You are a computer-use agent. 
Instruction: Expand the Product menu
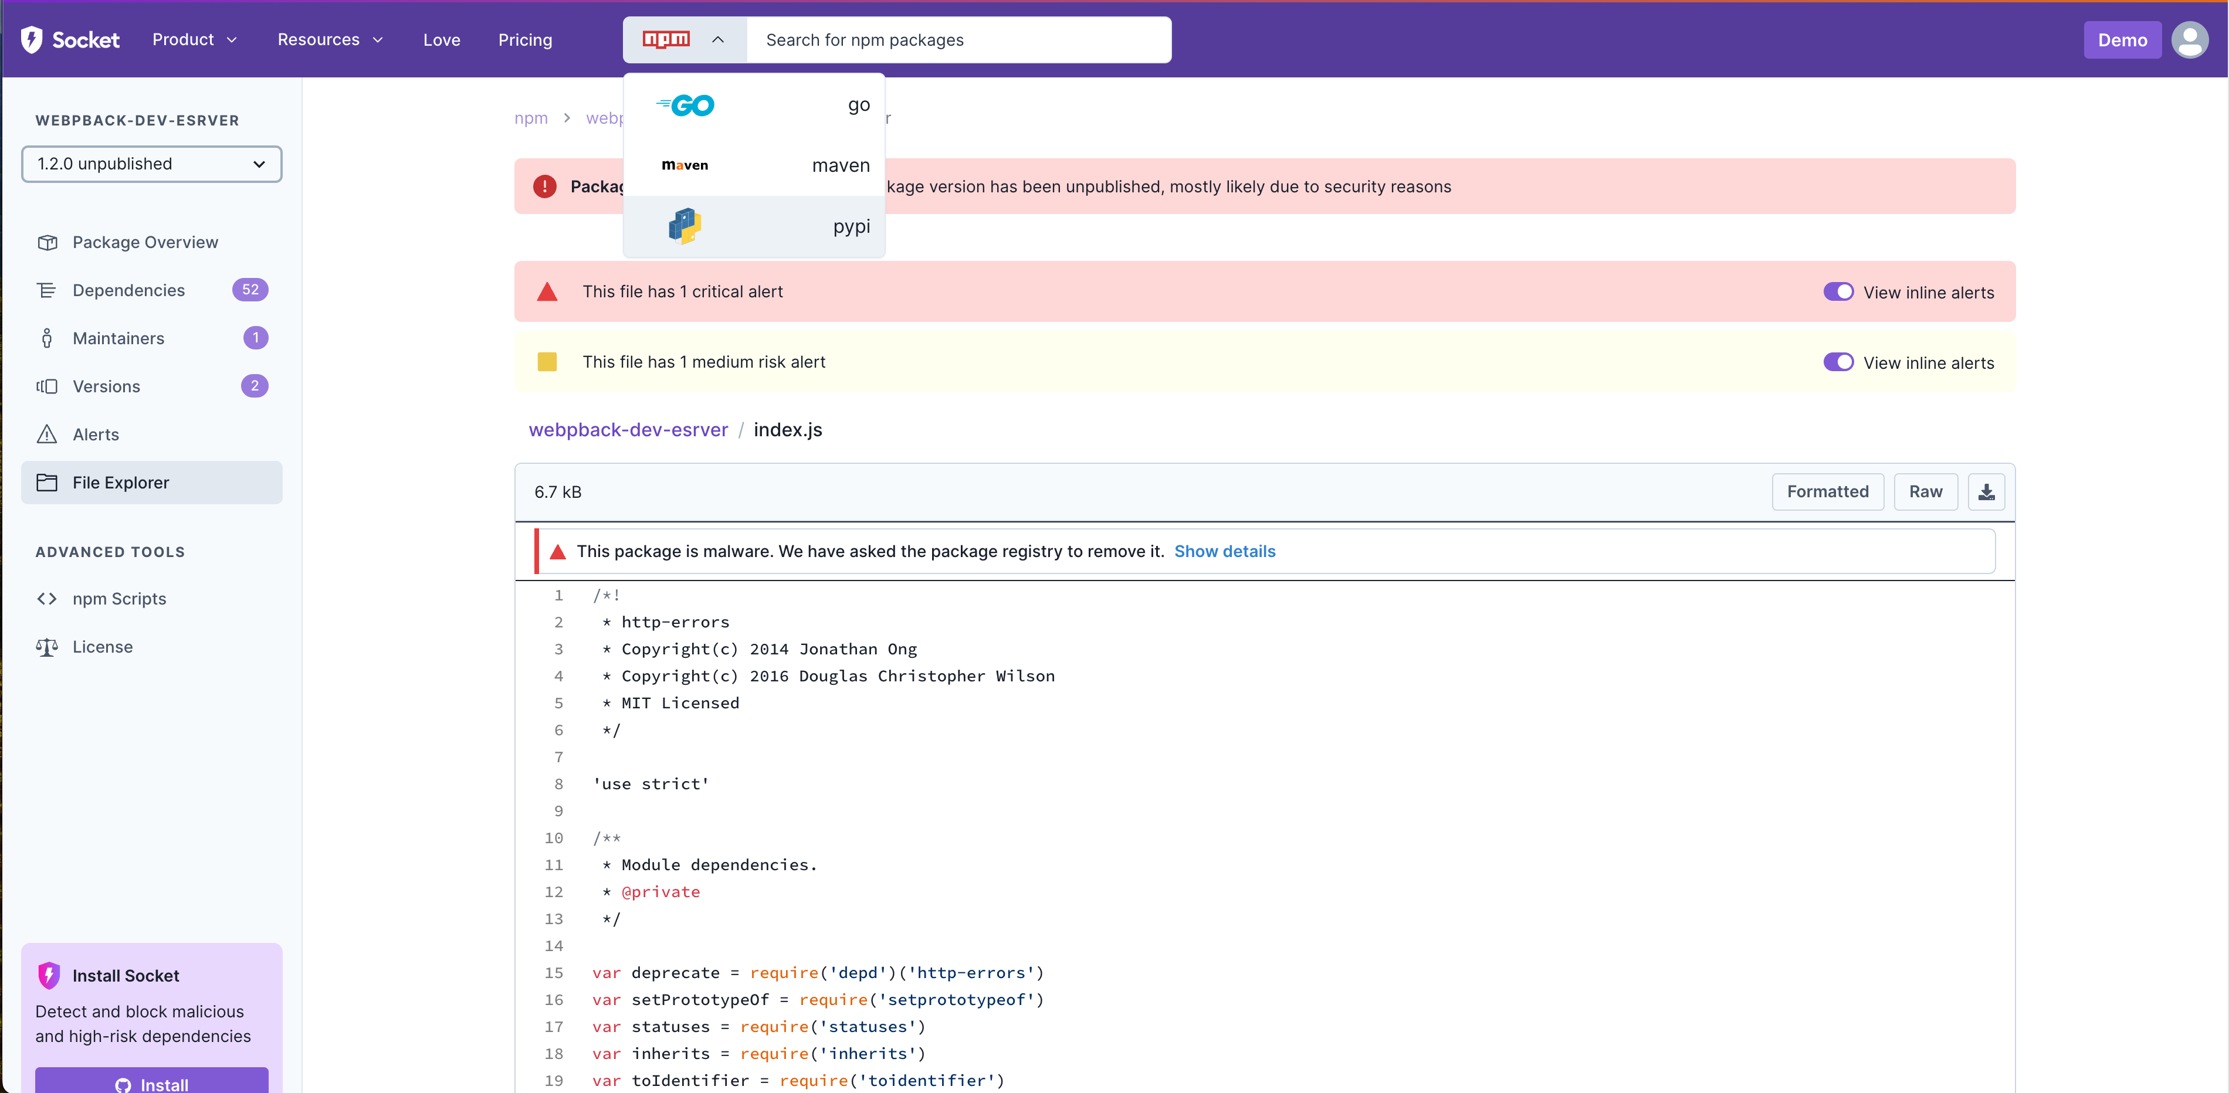click(195, 40)
